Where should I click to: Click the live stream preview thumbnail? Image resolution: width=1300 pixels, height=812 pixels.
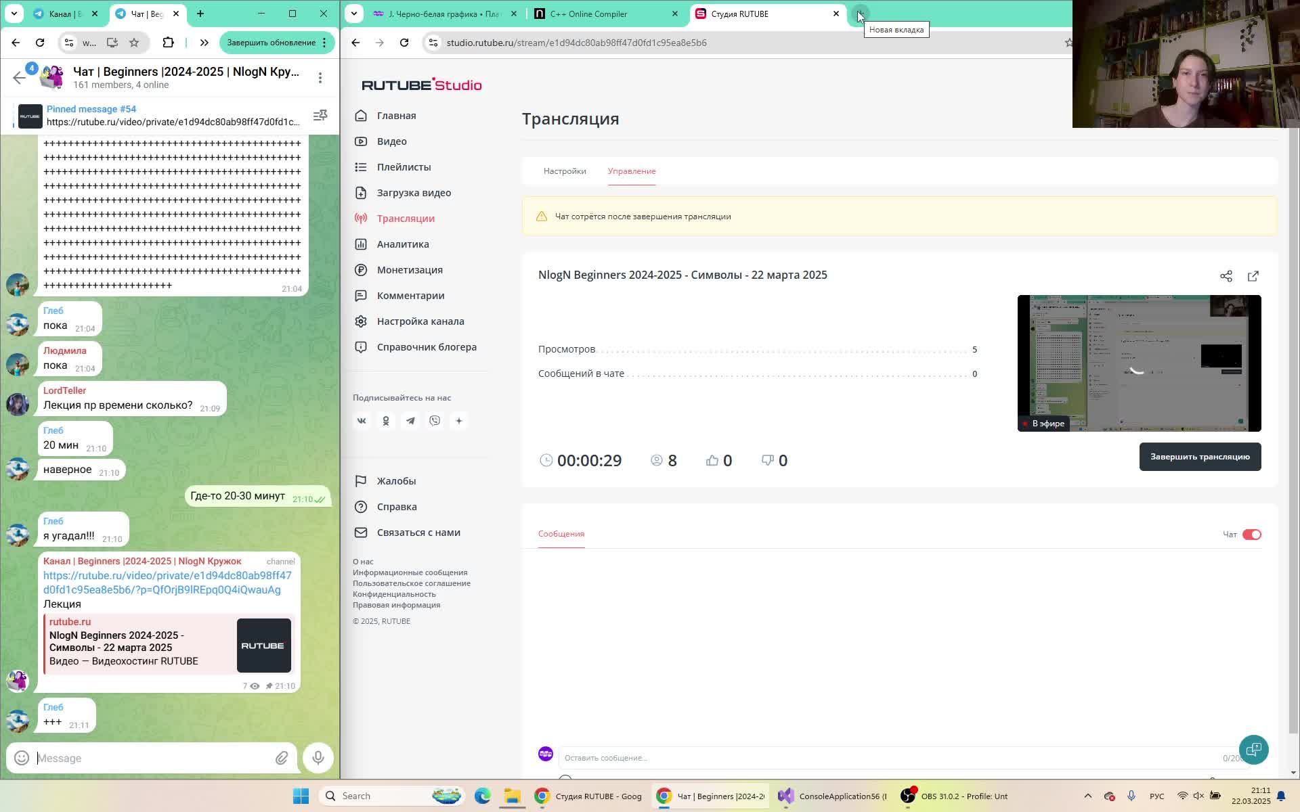tap(1138, 363)
